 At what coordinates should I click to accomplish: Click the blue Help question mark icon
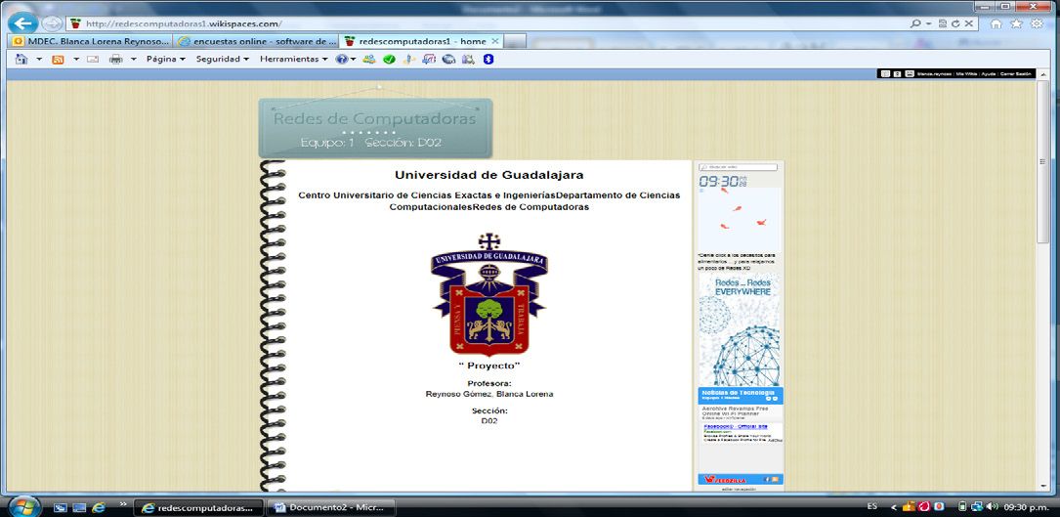tap(342, 60)
